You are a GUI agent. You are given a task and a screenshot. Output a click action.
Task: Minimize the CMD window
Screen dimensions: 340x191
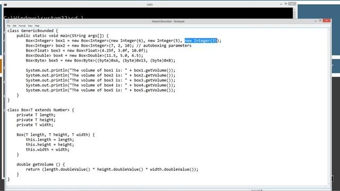point(281,4)
